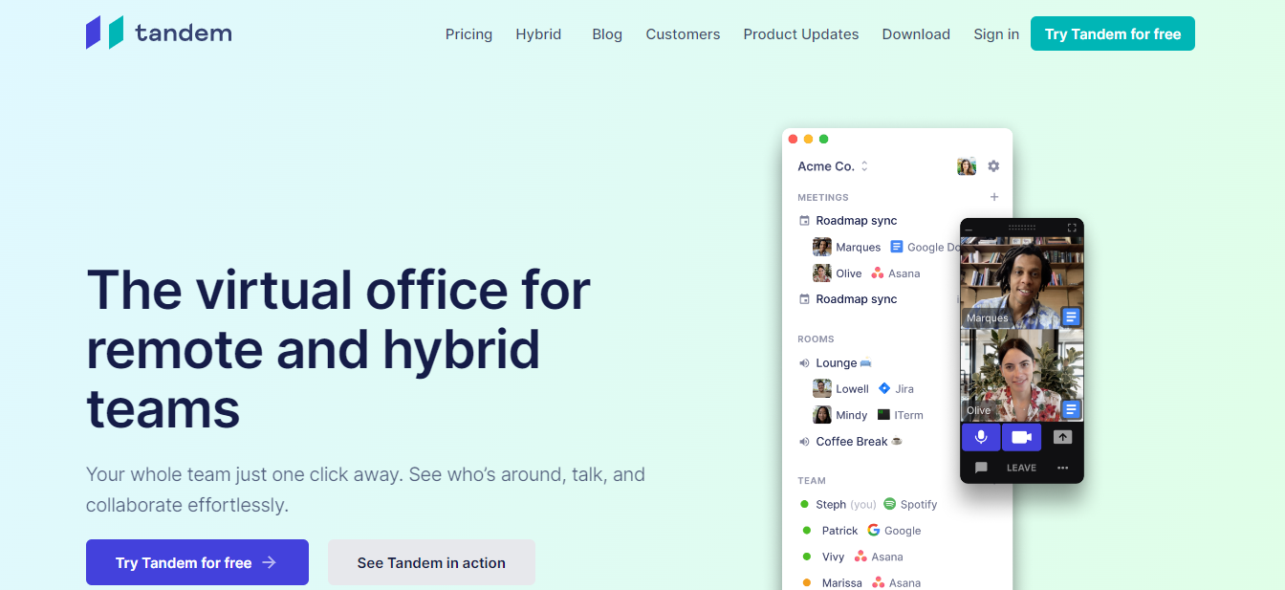Toggle the microphone in the call window
Viewport: 1285px width, 590px height.
980,437
